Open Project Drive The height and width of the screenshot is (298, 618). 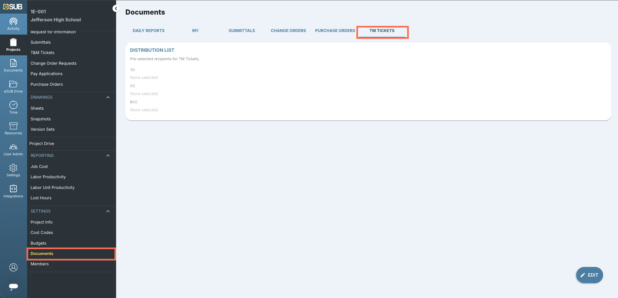[42, 144]
